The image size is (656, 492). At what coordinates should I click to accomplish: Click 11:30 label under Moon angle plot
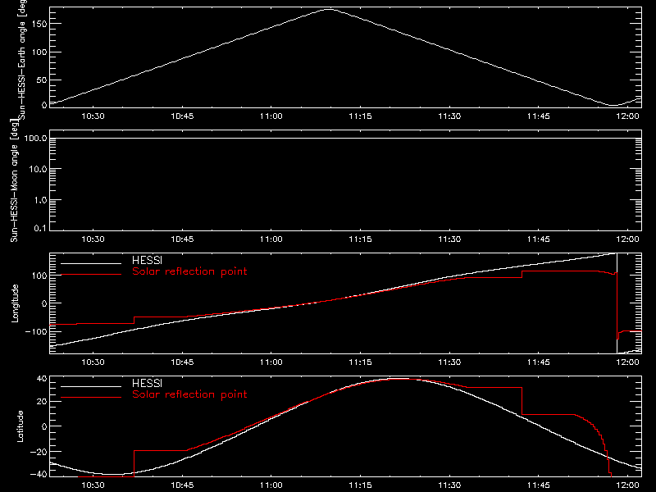pos(449,239)
